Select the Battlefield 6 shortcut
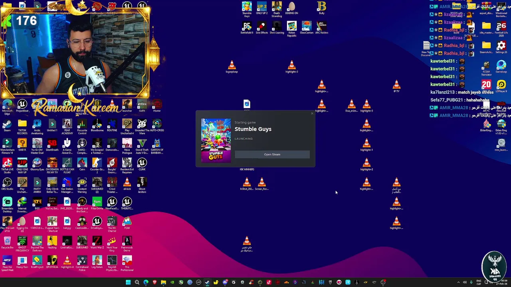This screenshot has width=511, height=287. [247, 28]
